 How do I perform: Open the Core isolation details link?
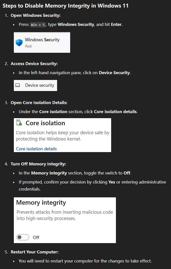click(x=36, y=149)
